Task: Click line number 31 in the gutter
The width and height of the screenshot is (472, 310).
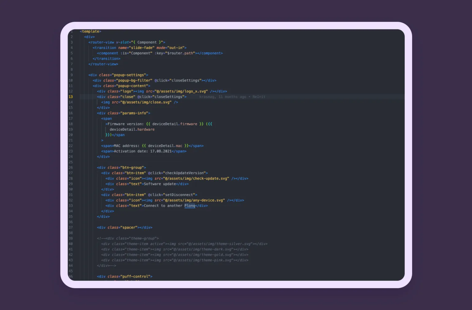Action: (71, 195)
